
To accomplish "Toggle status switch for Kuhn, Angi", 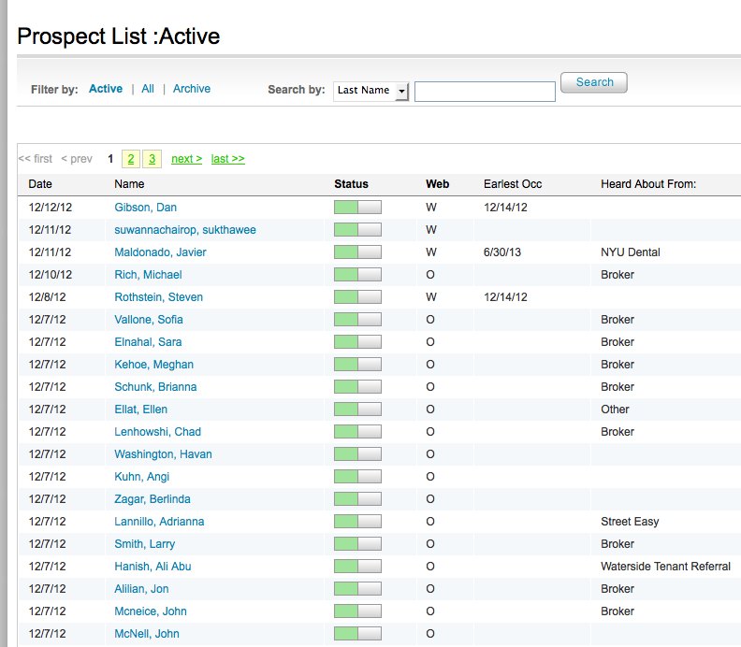I will pos(357,477).
